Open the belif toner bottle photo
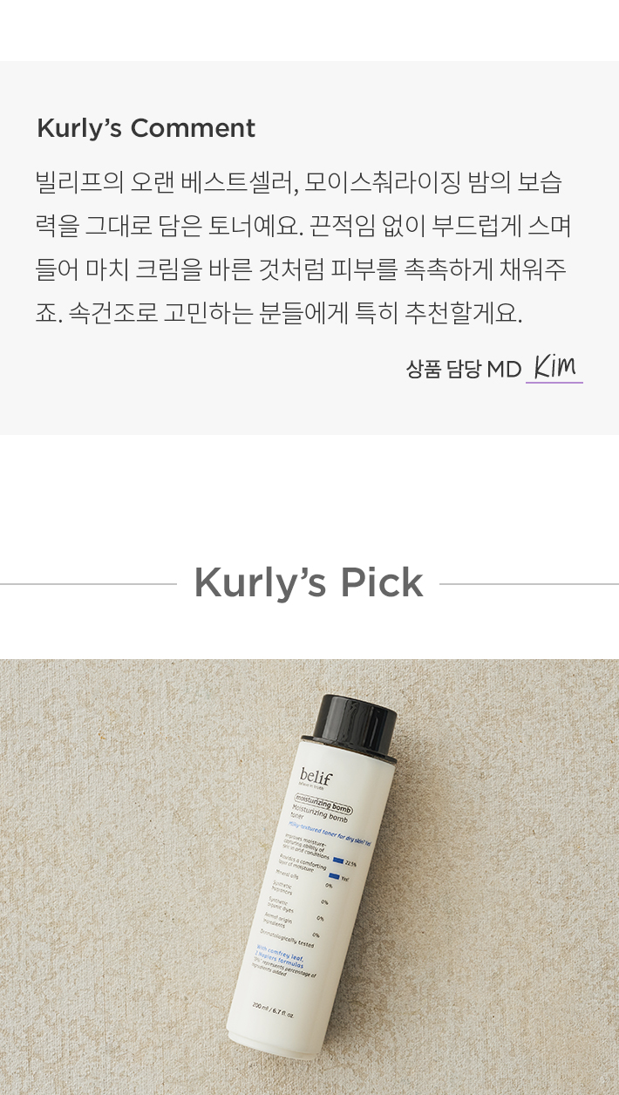The image size is (619, 1095). (309, 877)
